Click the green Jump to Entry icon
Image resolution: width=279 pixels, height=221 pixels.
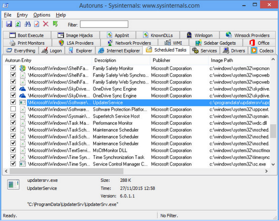[55, 24]
